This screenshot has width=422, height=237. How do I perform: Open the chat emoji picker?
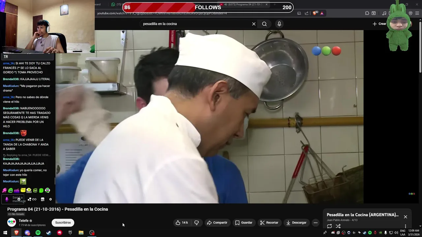(x=19, y=199)
